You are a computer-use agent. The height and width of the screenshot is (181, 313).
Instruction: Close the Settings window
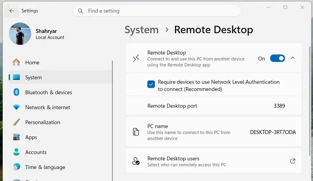tap(302, 7)
